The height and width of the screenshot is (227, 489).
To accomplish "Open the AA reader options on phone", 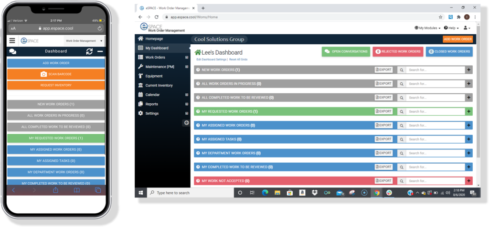I will [x=13, y=28].
